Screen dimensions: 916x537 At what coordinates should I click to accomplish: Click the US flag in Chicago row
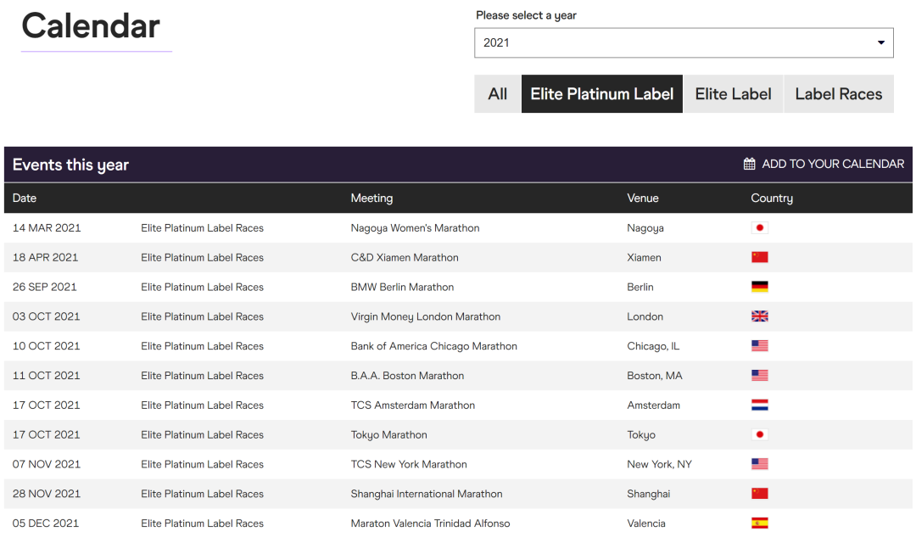click(759, 346)
